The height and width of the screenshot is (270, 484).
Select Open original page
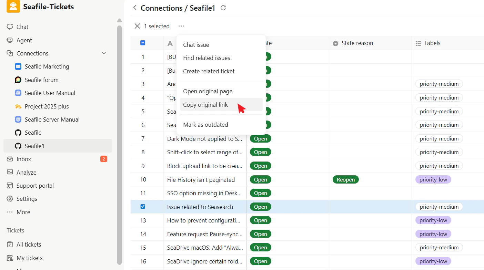(221, 91)
